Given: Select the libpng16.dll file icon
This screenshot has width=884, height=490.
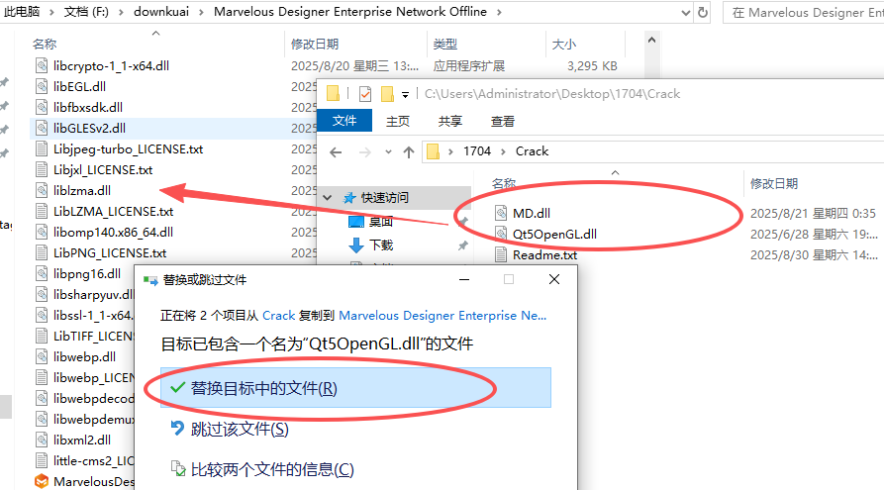Looking at the screenshot, I should click(x=42, y=273).
